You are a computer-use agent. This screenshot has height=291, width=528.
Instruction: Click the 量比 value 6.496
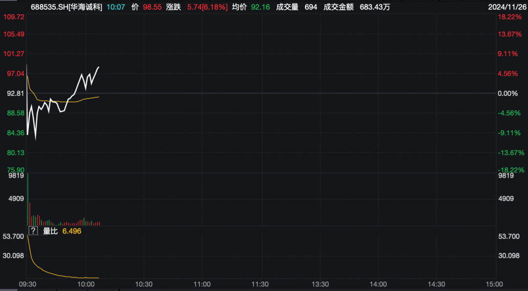pyautogui.click(x=72, y=231)
